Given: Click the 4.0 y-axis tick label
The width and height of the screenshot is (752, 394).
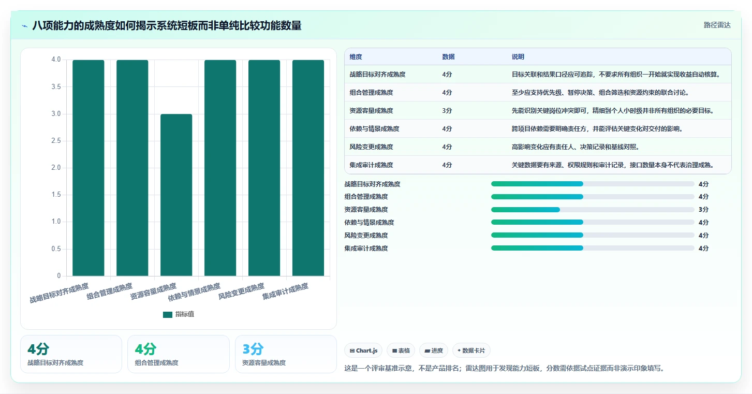Looking at the screenshot, I should tap(56, 60).
